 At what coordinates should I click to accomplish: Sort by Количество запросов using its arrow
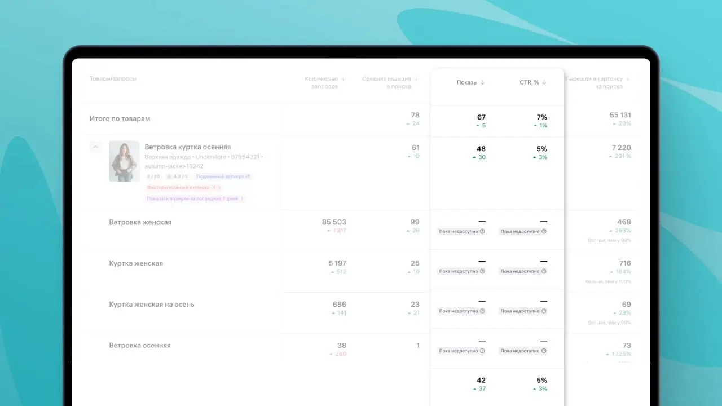343,79
